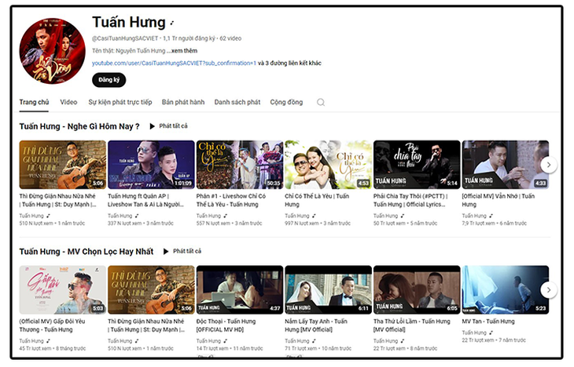Switch to the Cộng đồng tab
The width and height of the screenshot is (574, 367).
click(x=286, y=102)
